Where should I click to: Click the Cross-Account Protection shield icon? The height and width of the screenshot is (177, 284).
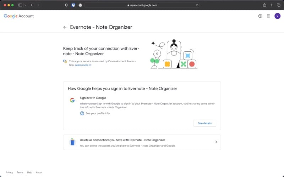65,61
